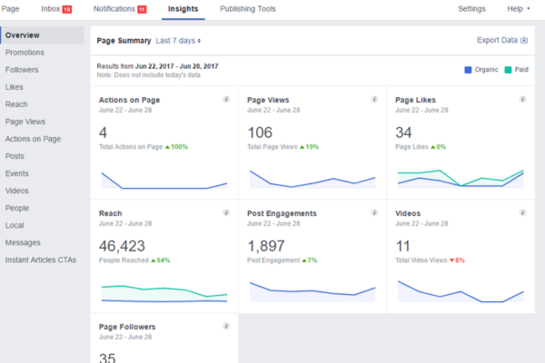Viewport: 545px width, 363px height.
Task: Open the Page tab
Action: click(10, 9)
